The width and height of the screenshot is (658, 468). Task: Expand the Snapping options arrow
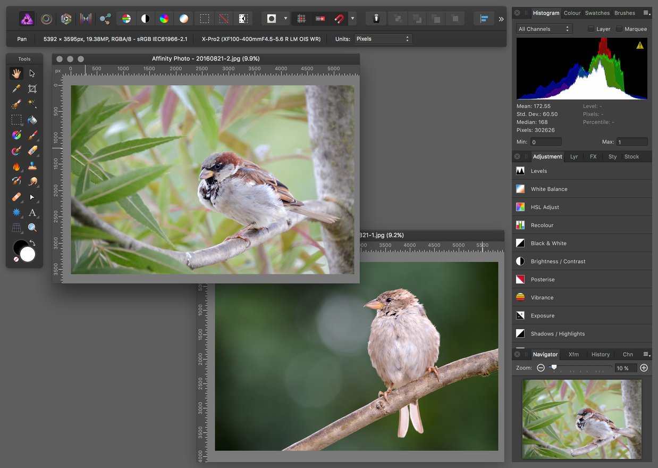tap(352, 19)
